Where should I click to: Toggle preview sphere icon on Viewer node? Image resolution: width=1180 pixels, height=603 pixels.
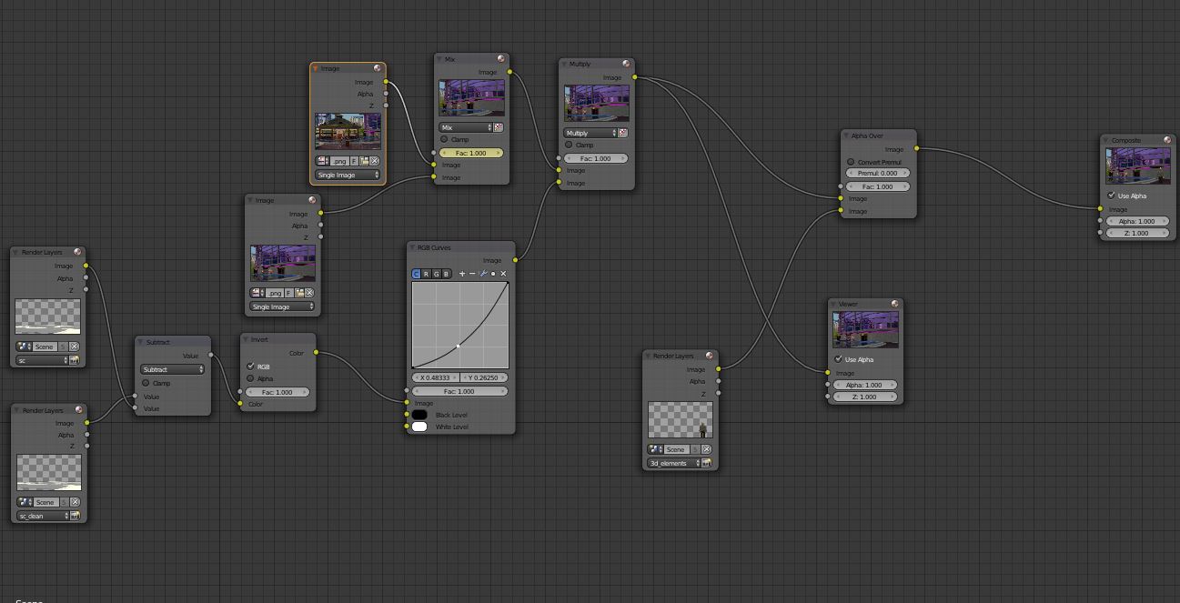pos(895,304)
